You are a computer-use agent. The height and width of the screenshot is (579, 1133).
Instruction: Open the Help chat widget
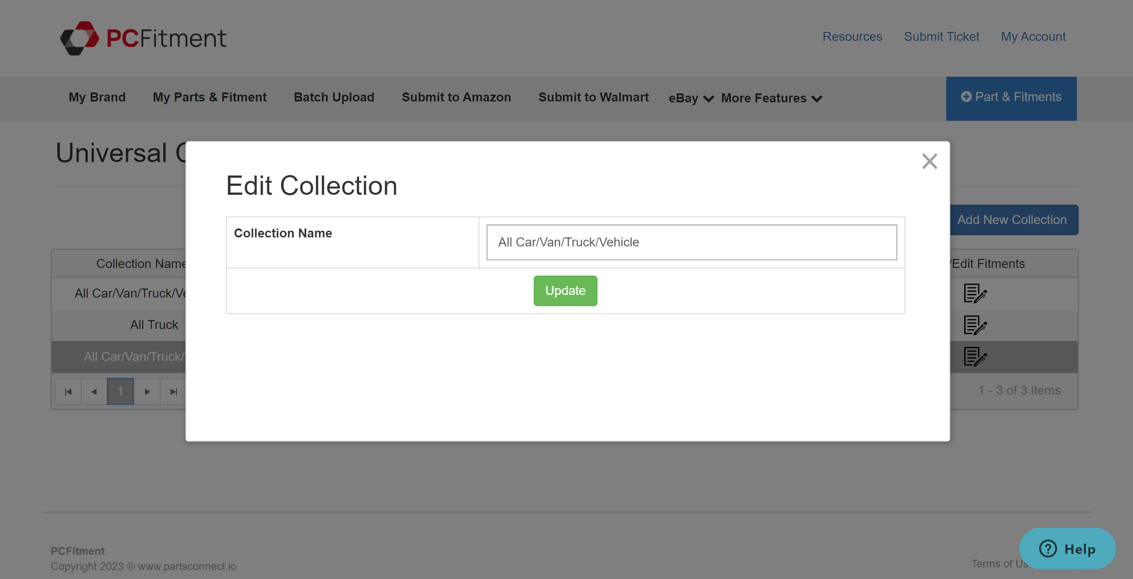(1067, 548)
